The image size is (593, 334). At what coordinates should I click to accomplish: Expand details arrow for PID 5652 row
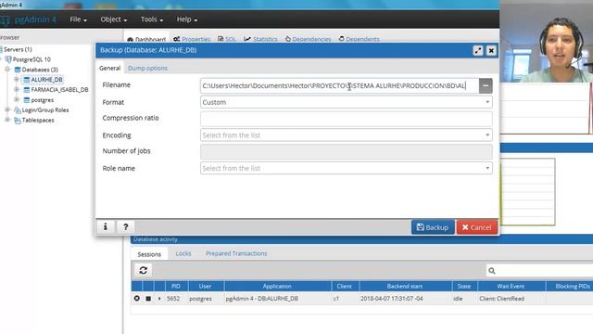(159, 299)
